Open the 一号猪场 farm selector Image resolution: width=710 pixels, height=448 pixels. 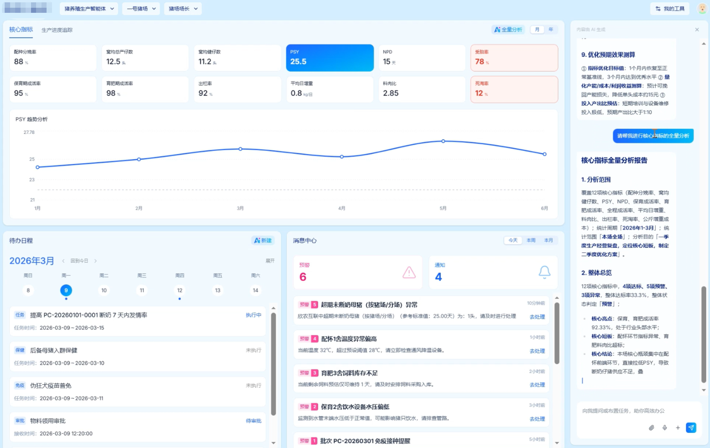click(x=141, y=9)
